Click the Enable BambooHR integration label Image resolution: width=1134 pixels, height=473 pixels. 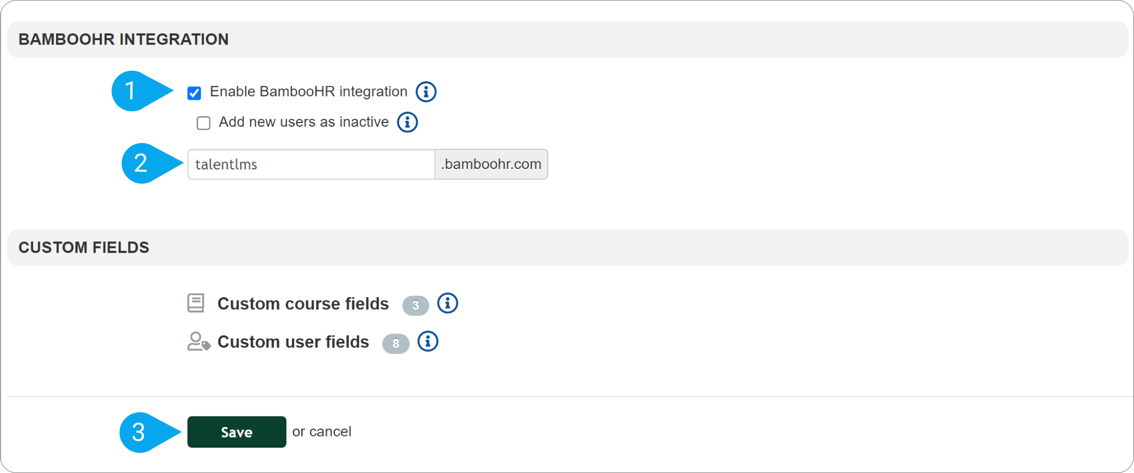308,92
